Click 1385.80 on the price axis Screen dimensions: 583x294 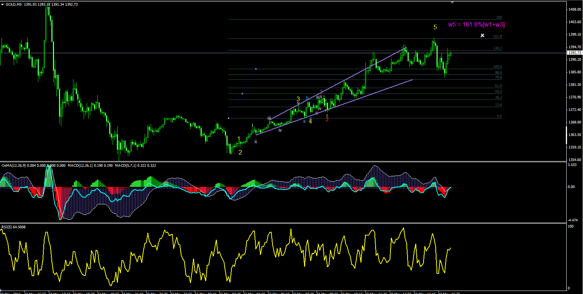tap(575, 72)
